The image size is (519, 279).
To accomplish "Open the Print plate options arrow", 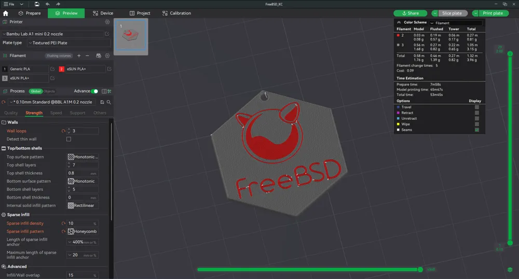I will tap(475, 13).
